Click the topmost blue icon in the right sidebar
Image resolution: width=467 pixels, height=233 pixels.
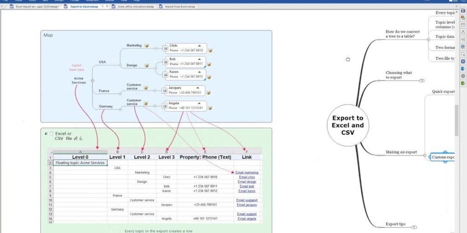pos(463,11)
